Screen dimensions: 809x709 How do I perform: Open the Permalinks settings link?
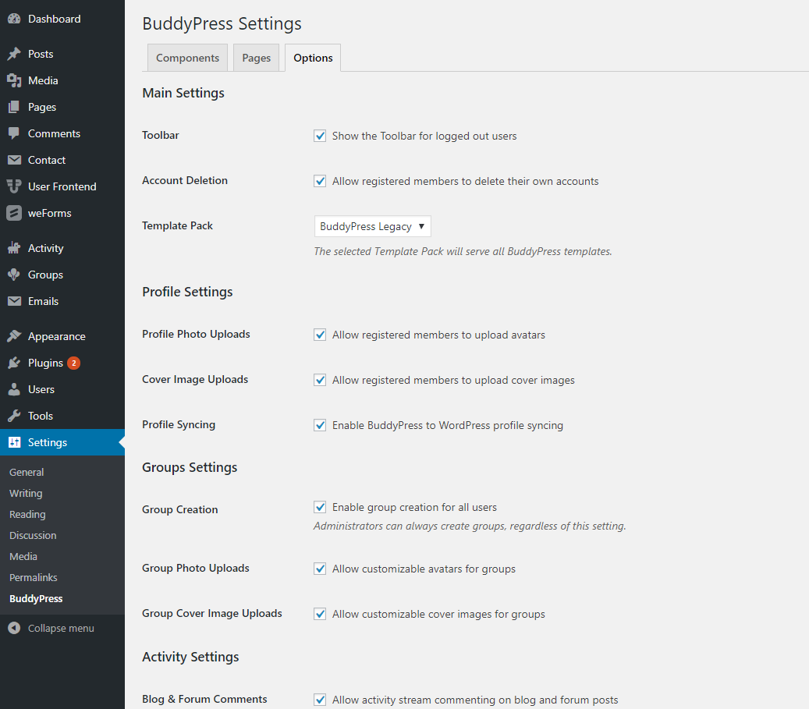(34, 577)
